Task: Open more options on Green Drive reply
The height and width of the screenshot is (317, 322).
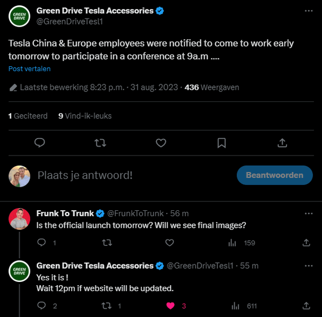Action: coord(309,265)
